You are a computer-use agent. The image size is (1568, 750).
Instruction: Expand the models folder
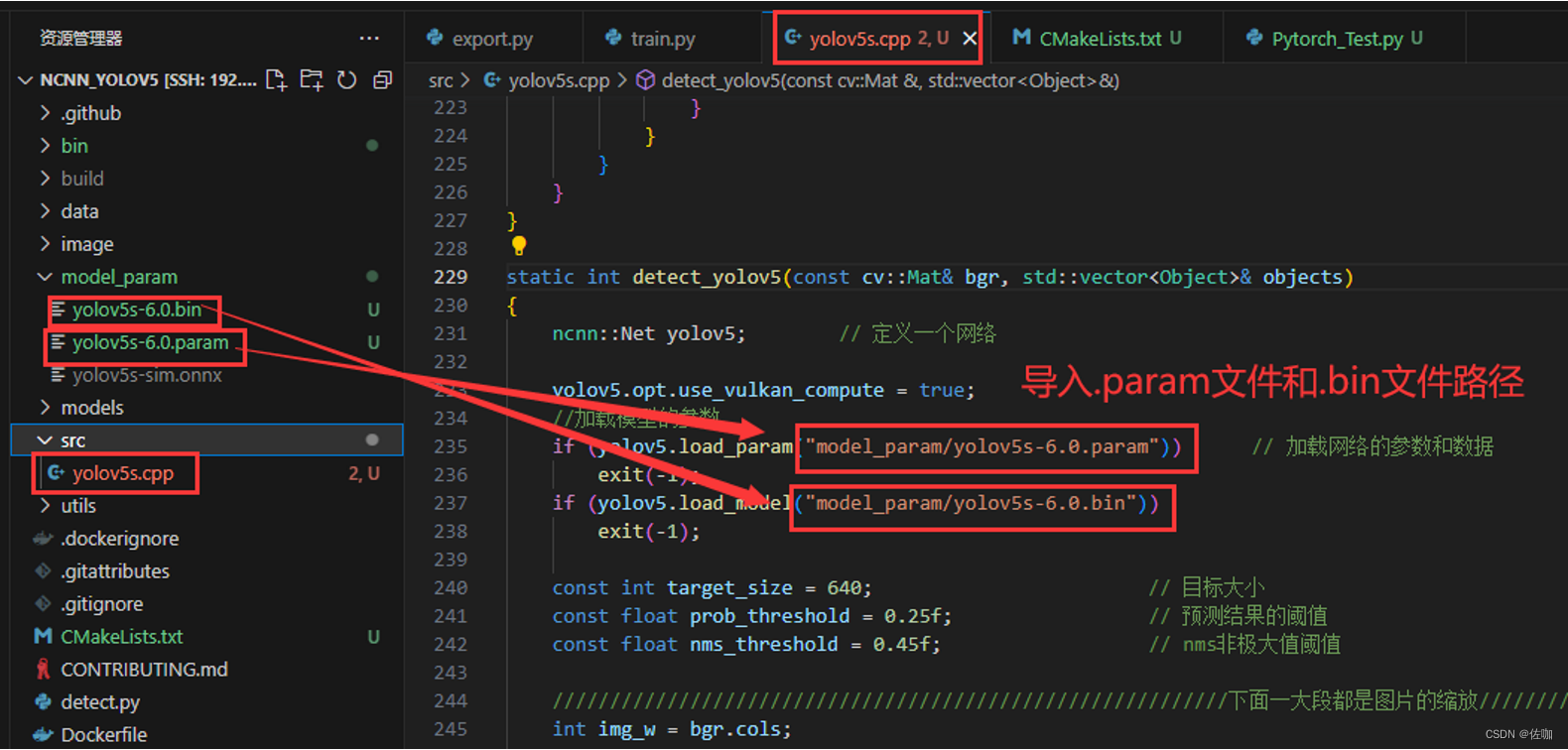tap(45, 408)
